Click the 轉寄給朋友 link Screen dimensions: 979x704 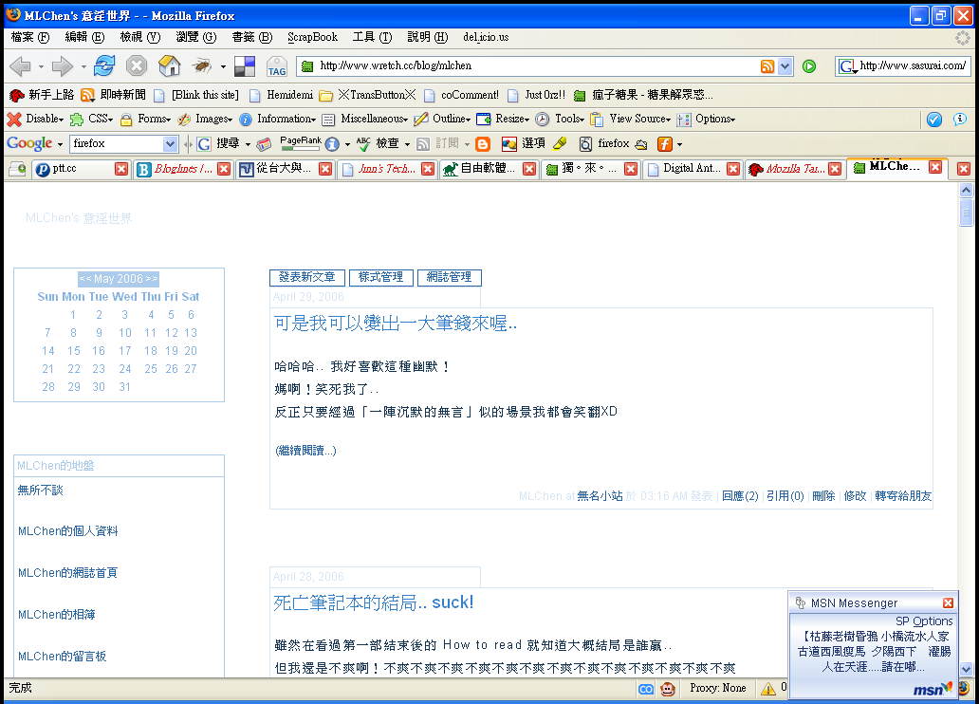903,496
